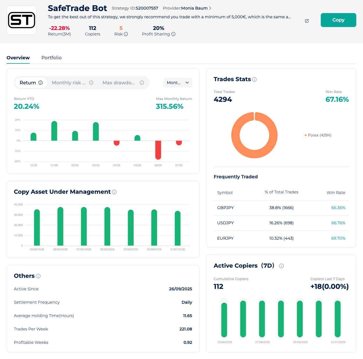The height and width of the screenshot is (359, 363).
Task: Click the SafeTrade Bot ST logo
Action: pyautogui.click(x=22, y=20)
